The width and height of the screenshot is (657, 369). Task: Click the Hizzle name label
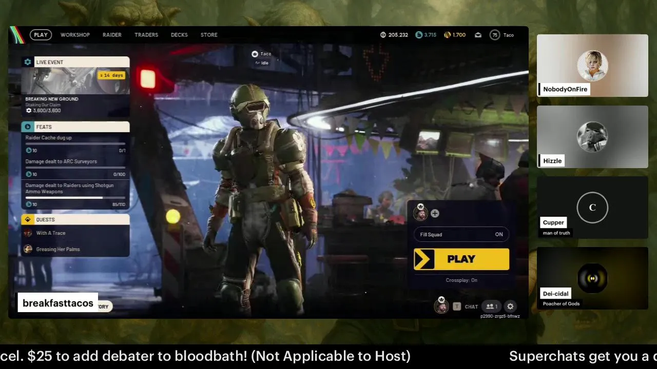(552, 161)
